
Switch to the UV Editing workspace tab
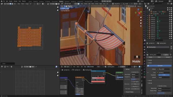pyautogui.click(x=48, y=2)
